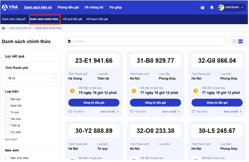The width and height of the screenshot is (249, 162).
Task: Tick the Tam hoa checkbox
Action: [x=7, y=119]
